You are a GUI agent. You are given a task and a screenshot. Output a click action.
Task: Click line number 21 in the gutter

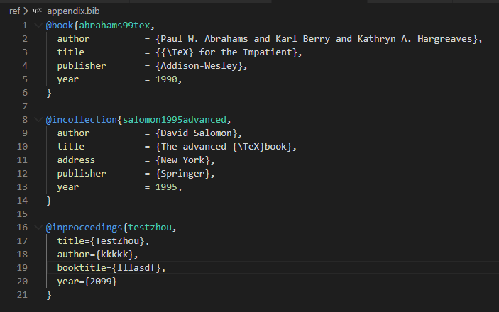pyautogui.click(x=22, y=295)
